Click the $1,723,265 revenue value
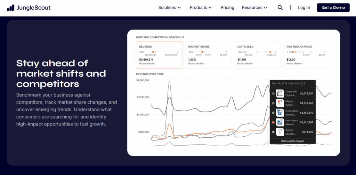This screenshot has height=175, width=356. coord(307,103)
